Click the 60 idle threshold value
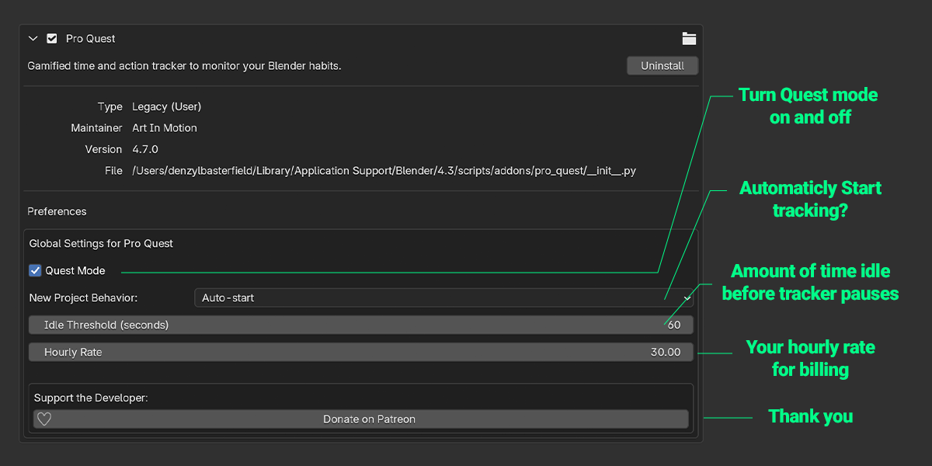The height and width of the screenshot is (466, 932). (x=674, y=325)
